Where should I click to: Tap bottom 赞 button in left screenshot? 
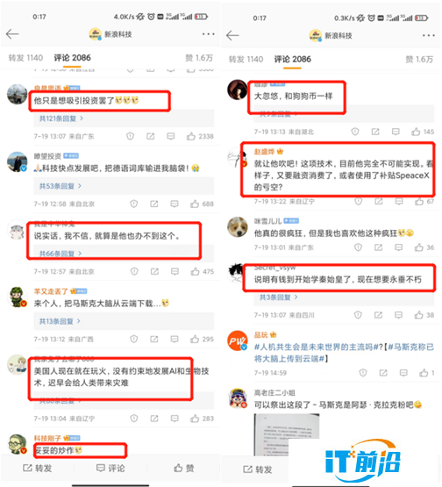[x=184, y=469]
